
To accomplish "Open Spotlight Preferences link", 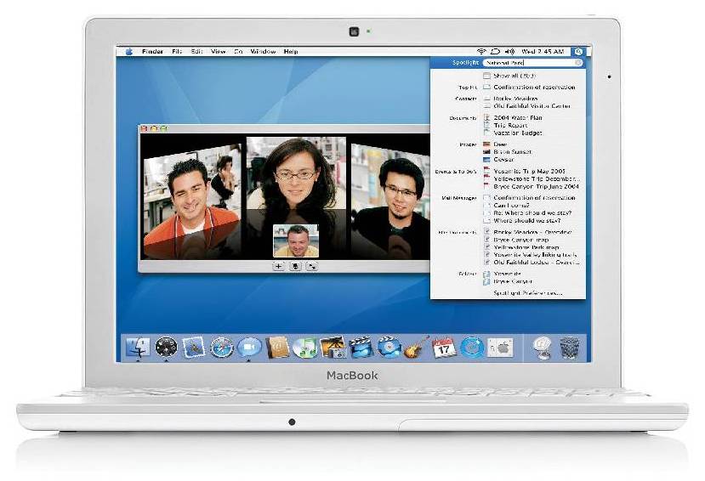I will 528,293.
